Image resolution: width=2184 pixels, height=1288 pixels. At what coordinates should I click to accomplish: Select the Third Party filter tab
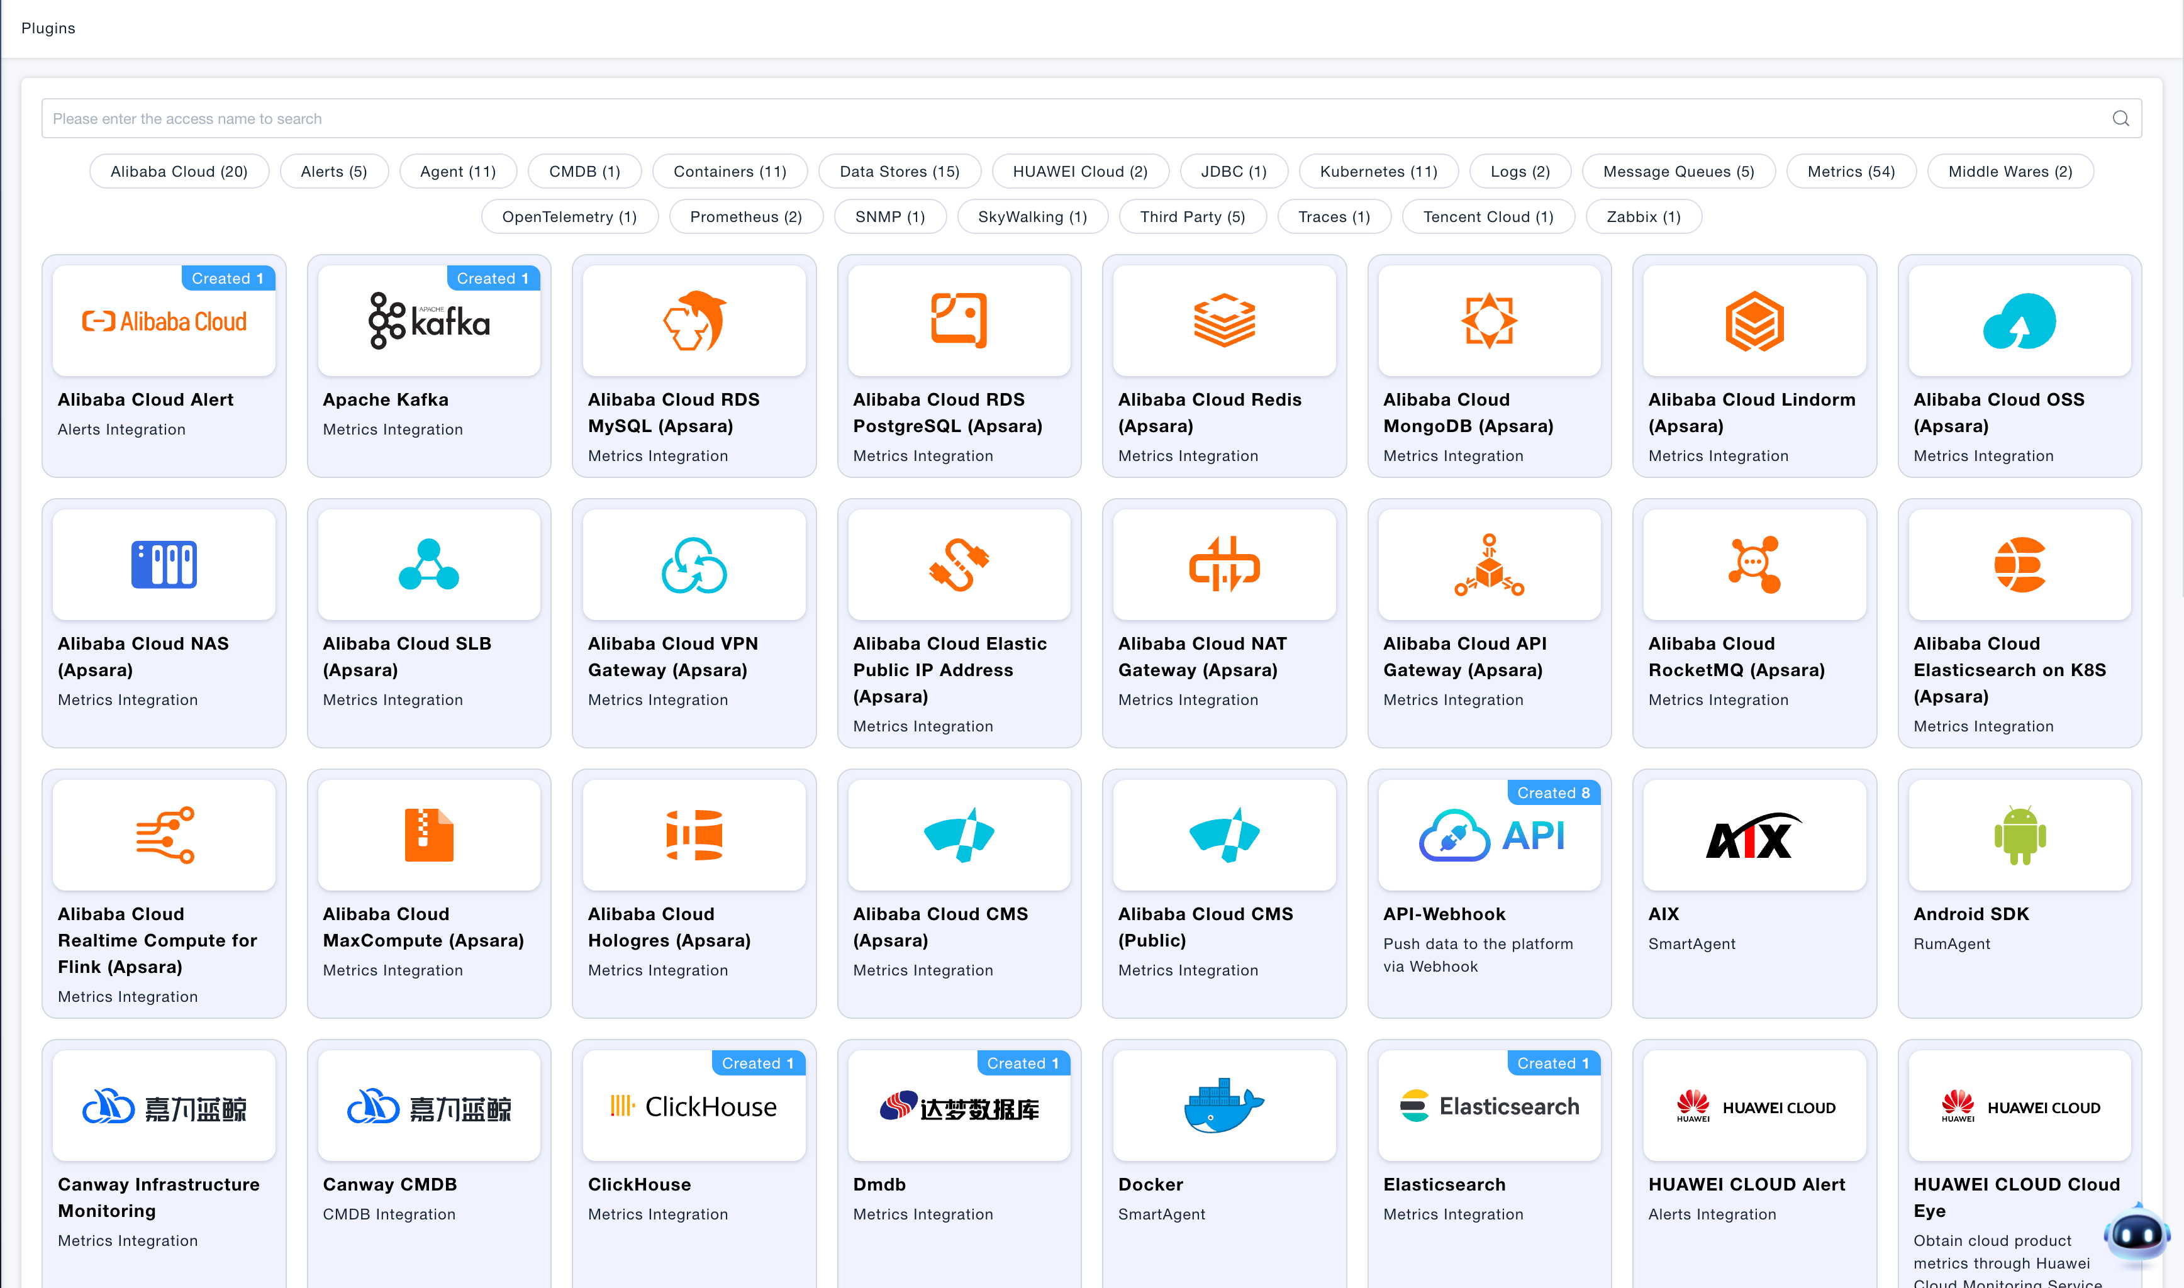coord(1193,216)
